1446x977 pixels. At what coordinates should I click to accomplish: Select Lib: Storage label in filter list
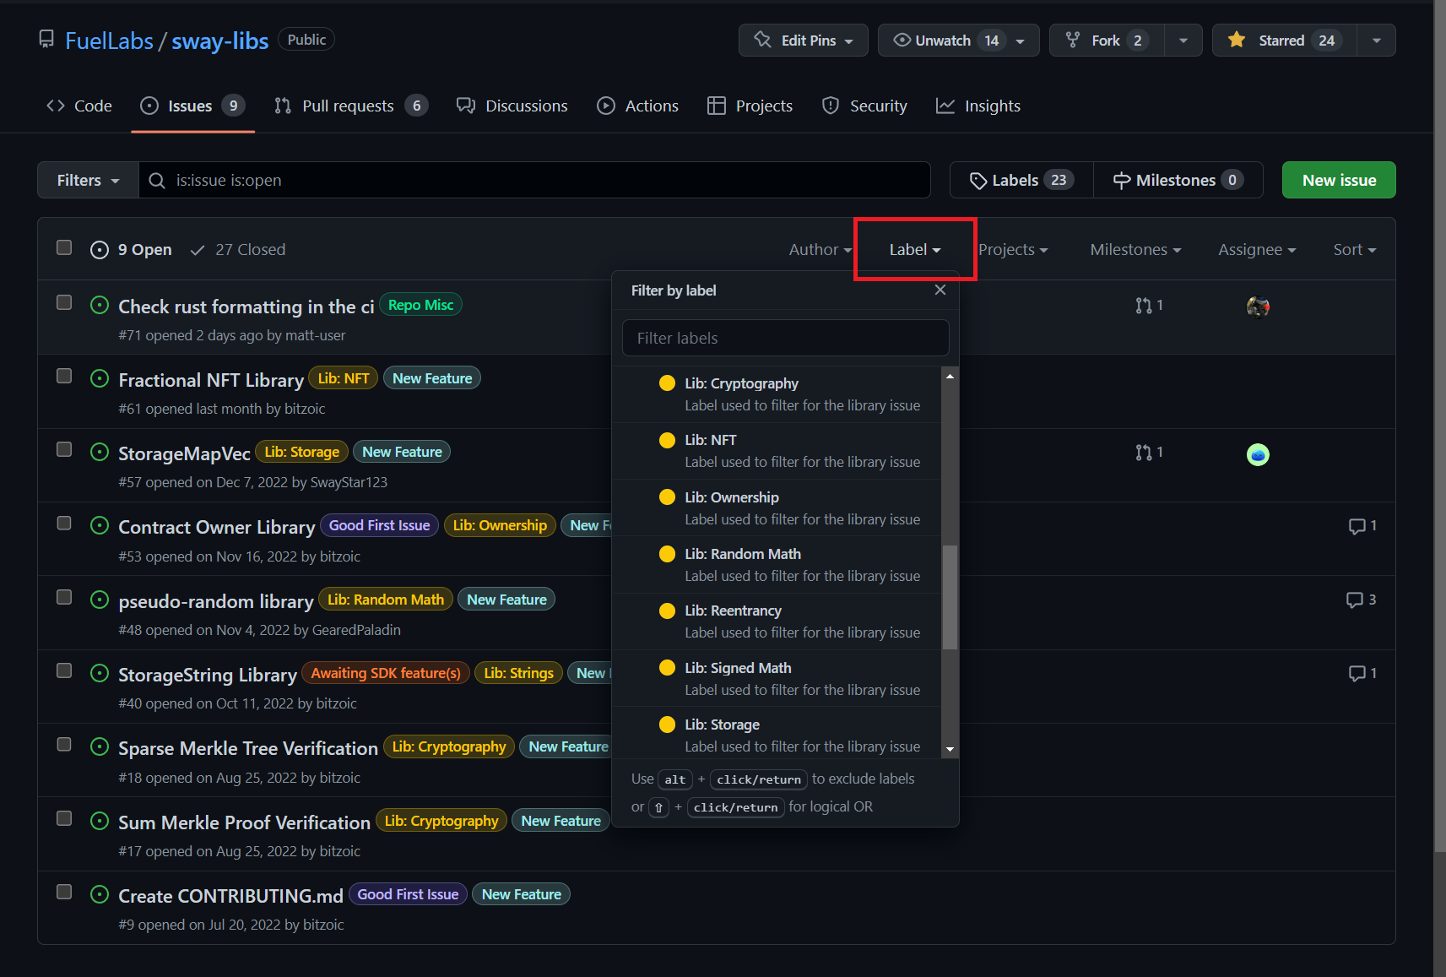pyautogui.click(x=777, y=733)
